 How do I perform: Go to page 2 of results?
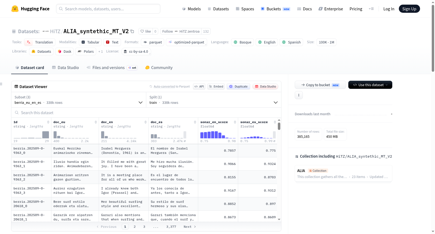(x=135, y=227)
